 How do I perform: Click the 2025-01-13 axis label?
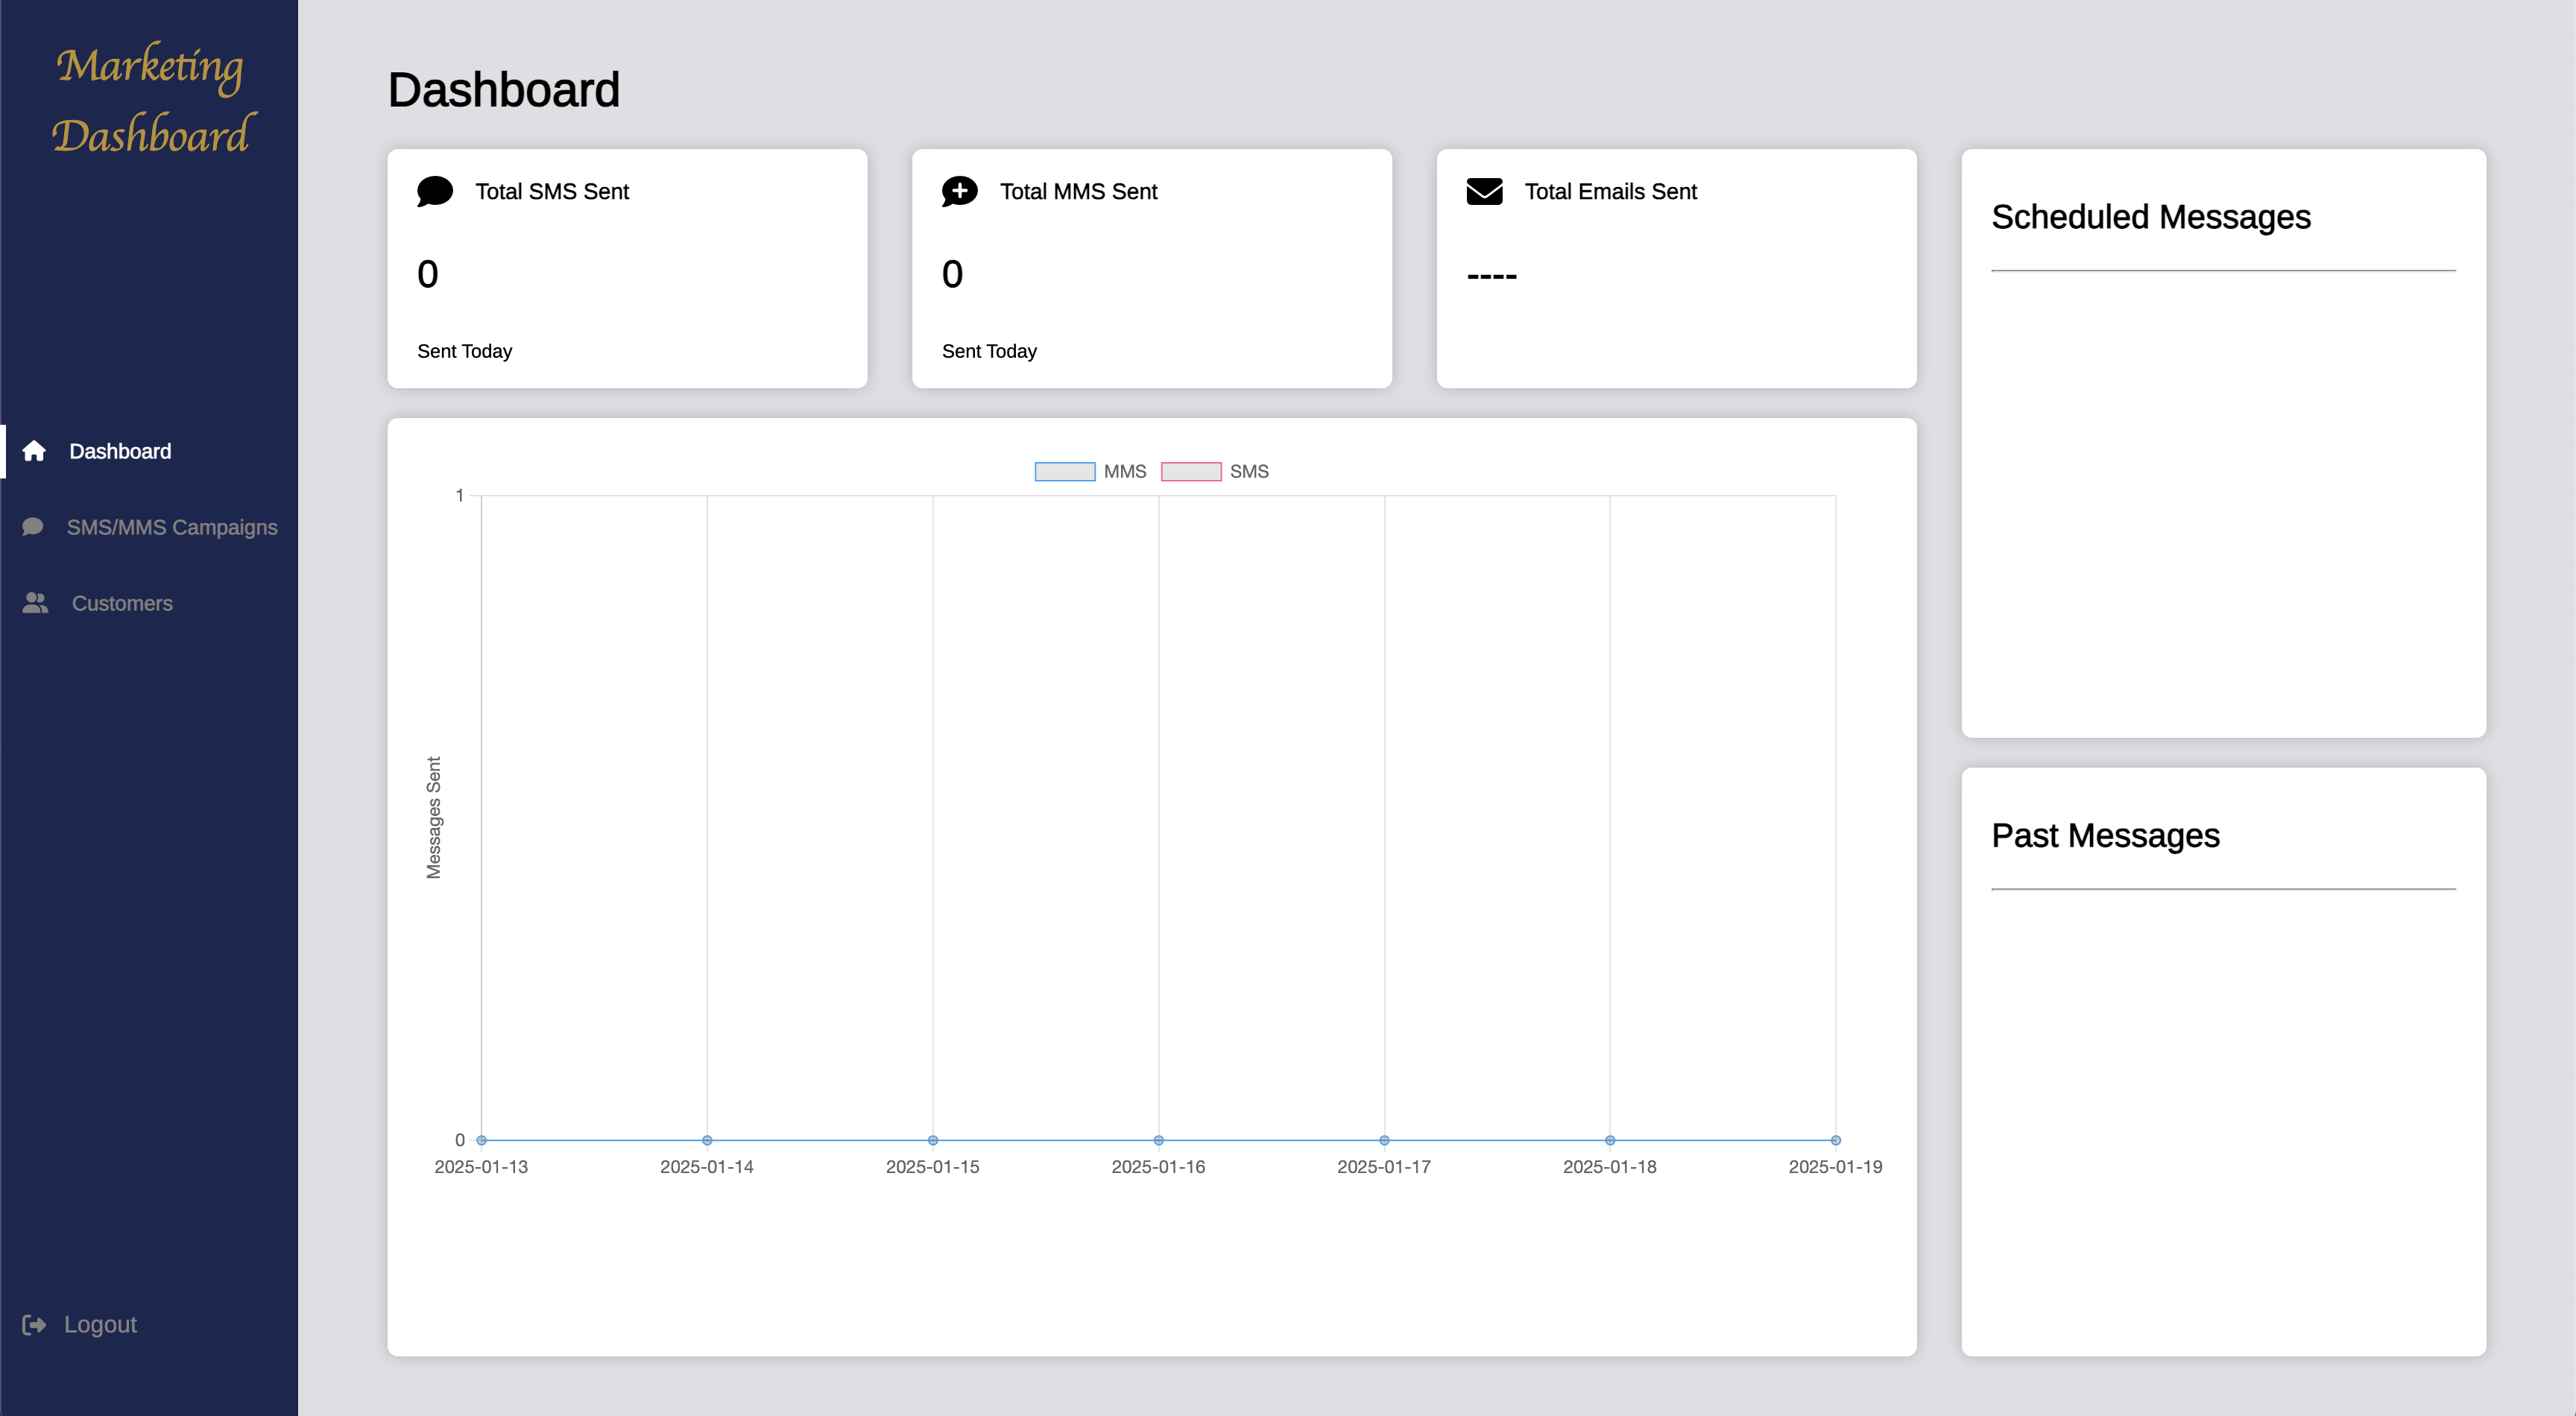pos(481,1167)
